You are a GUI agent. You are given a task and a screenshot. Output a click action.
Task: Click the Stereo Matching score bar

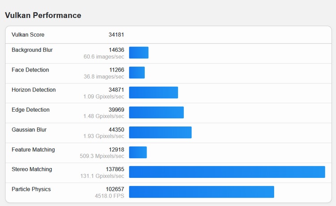click(227, 172)
